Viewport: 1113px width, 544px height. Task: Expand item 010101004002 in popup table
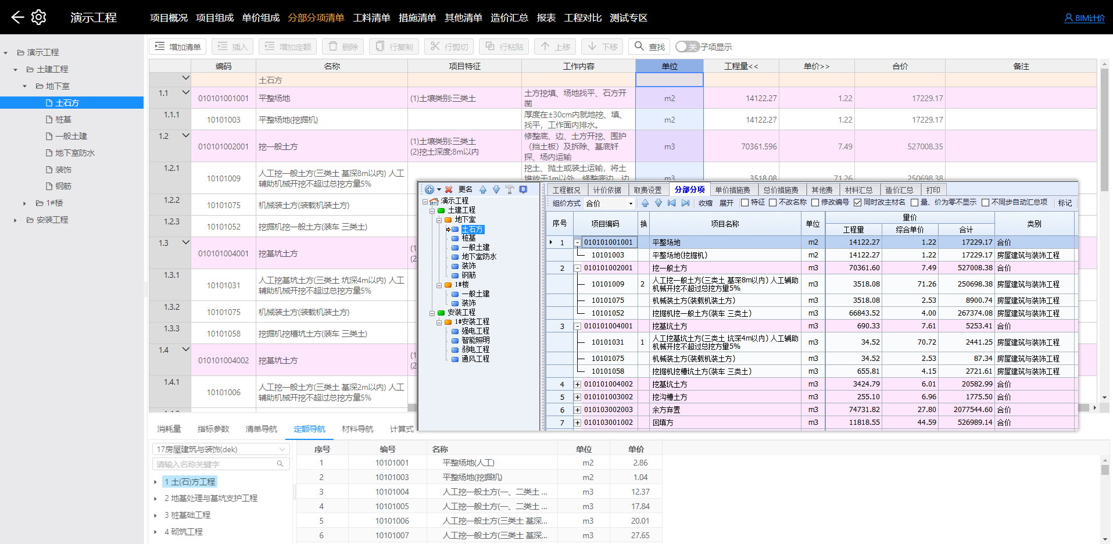578,384
